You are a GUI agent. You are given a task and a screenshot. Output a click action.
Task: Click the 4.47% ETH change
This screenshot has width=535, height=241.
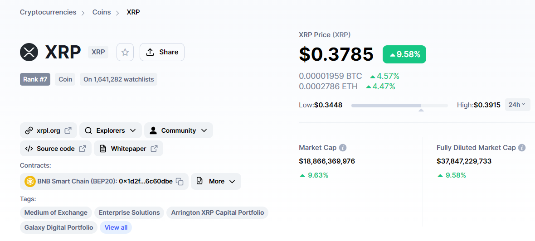click(380, 87)
